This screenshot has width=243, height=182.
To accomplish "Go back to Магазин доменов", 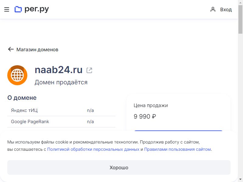I will click(x=37, y=49).
